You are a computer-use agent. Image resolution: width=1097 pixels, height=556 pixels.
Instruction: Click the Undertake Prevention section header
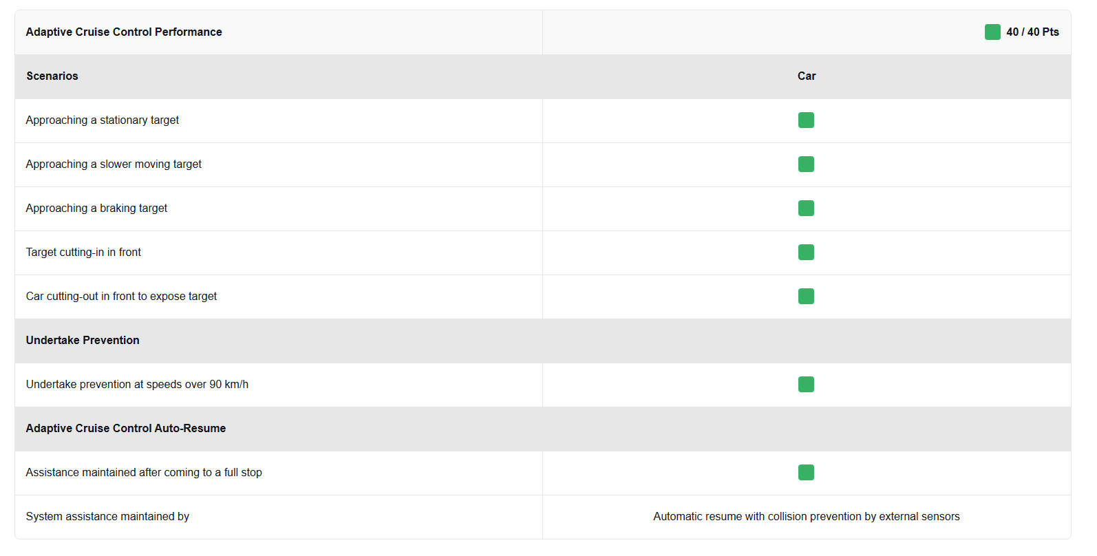[83, 340]
